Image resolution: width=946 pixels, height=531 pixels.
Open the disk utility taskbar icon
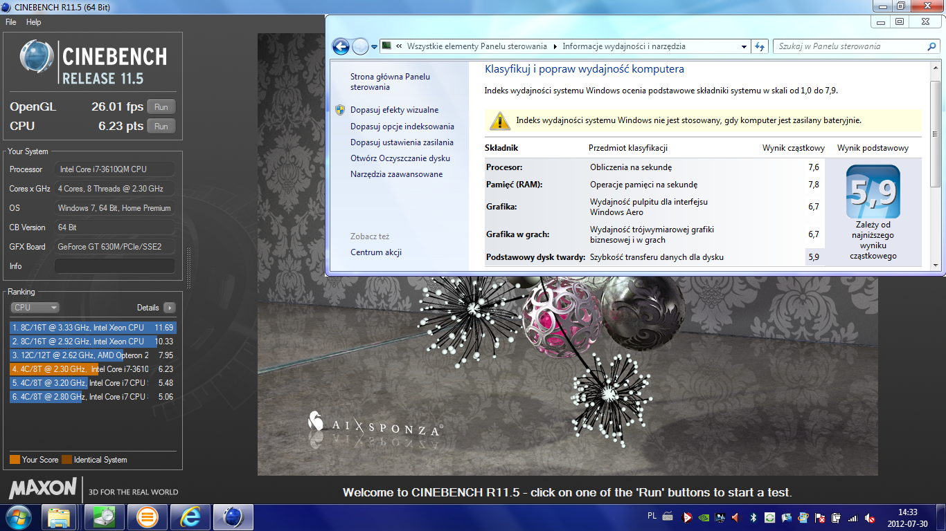point(104,517)
